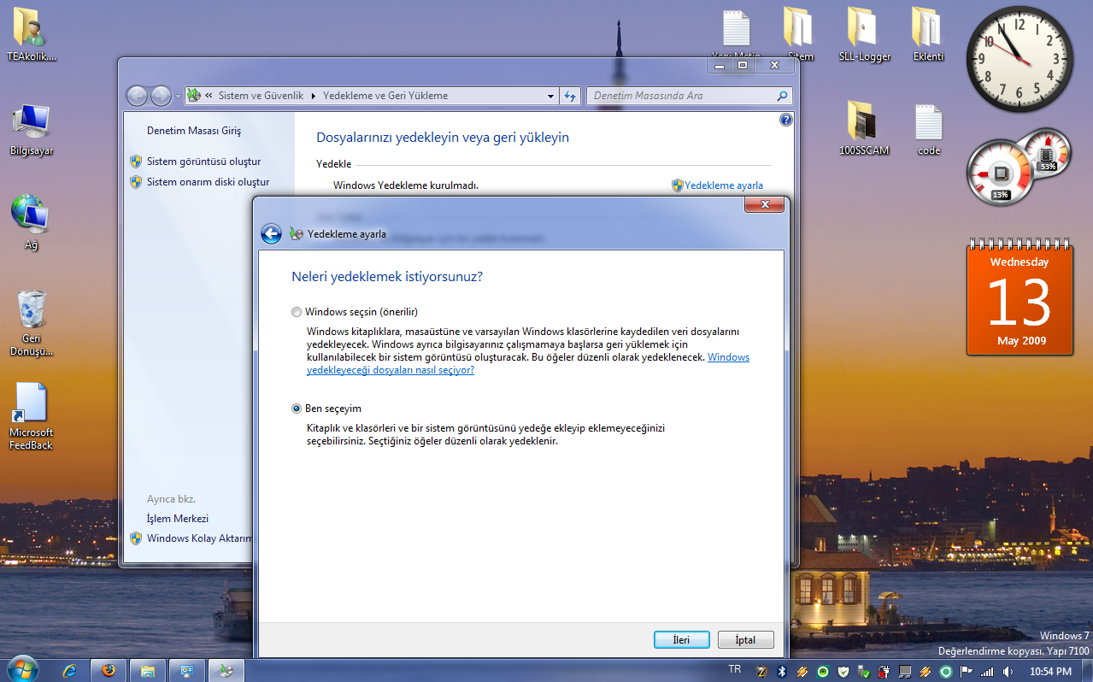Click the CPU meter gadget dial

coord(1001,175)
